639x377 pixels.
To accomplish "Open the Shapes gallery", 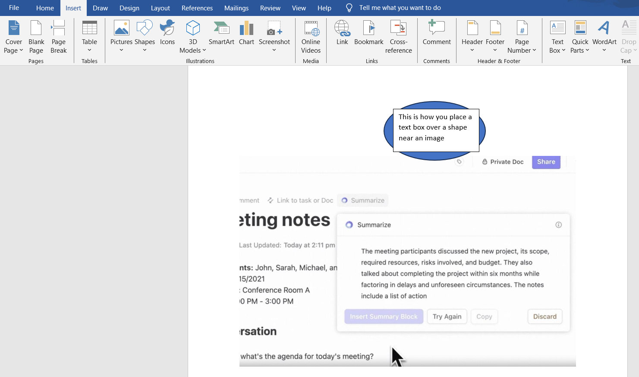I will pyautogui.click(x=145, y=37).
